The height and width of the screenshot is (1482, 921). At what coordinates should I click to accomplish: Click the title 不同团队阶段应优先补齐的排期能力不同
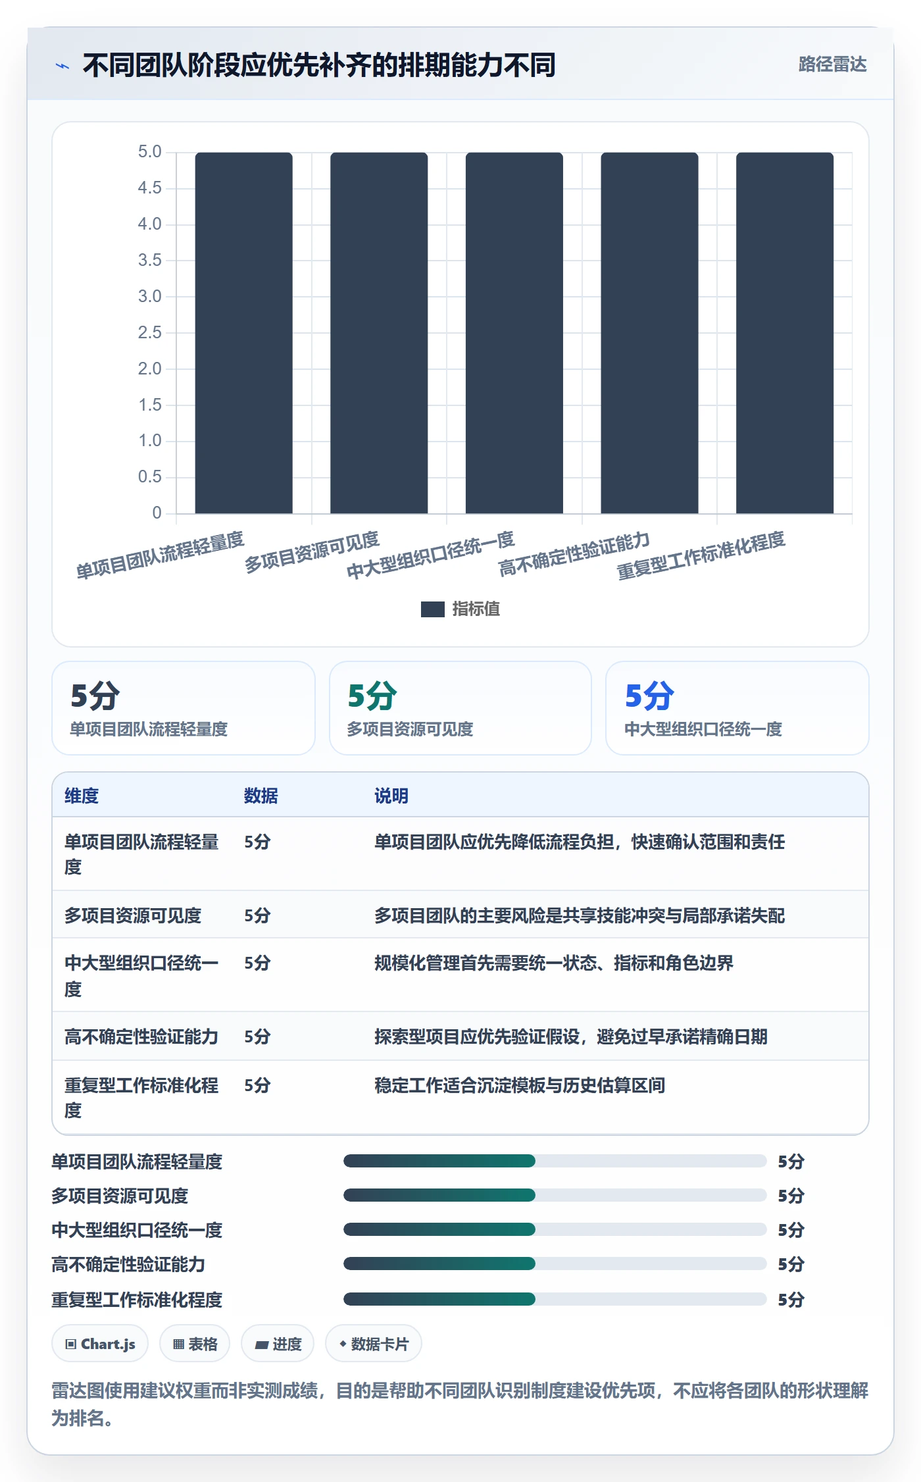click(x=319, y=65)
